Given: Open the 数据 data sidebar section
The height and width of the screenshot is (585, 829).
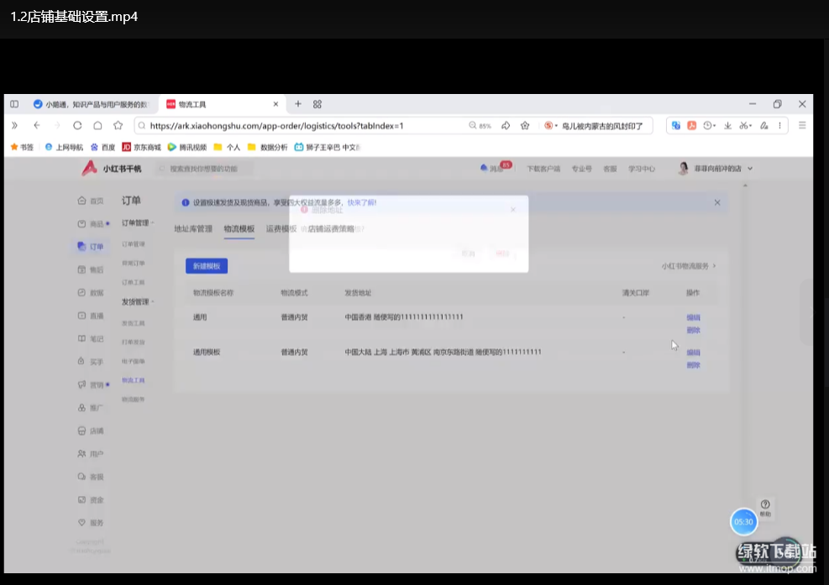Looking at the screenshot, I should tap(91, 293).
